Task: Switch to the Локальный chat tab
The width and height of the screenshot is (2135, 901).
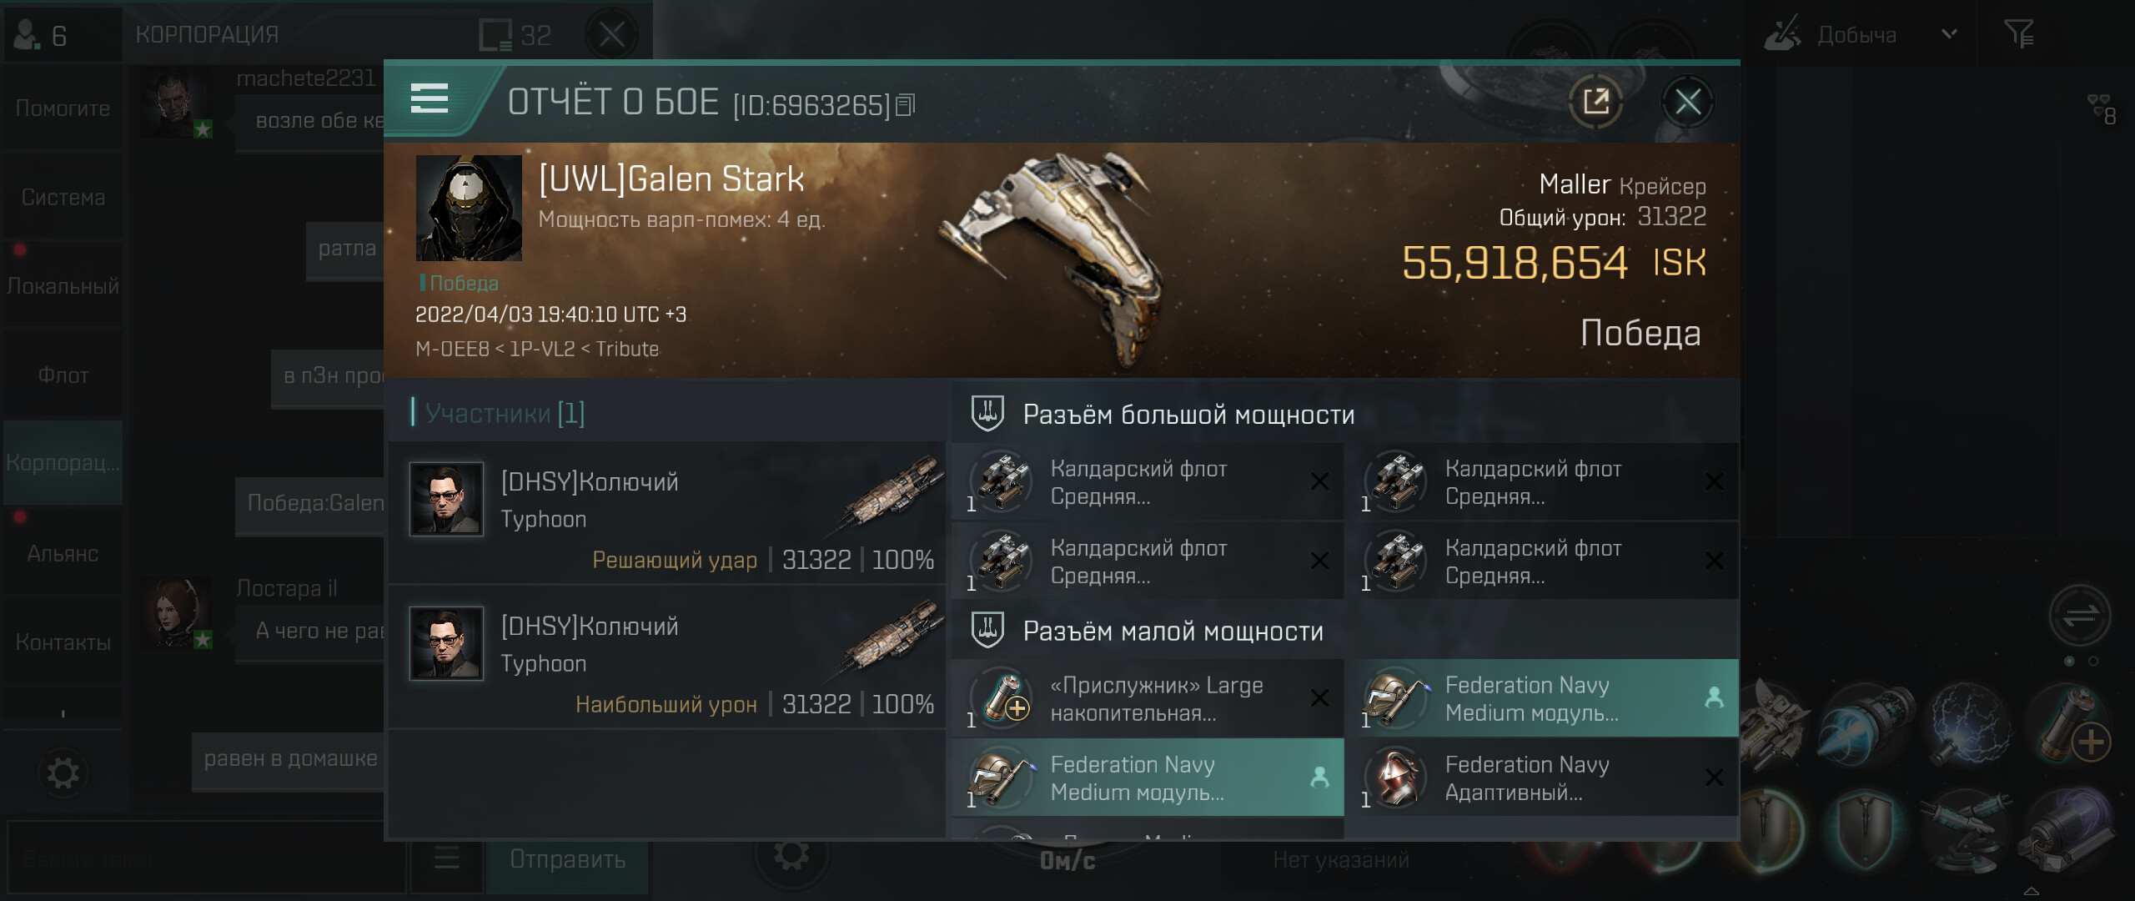Action: 63,285
